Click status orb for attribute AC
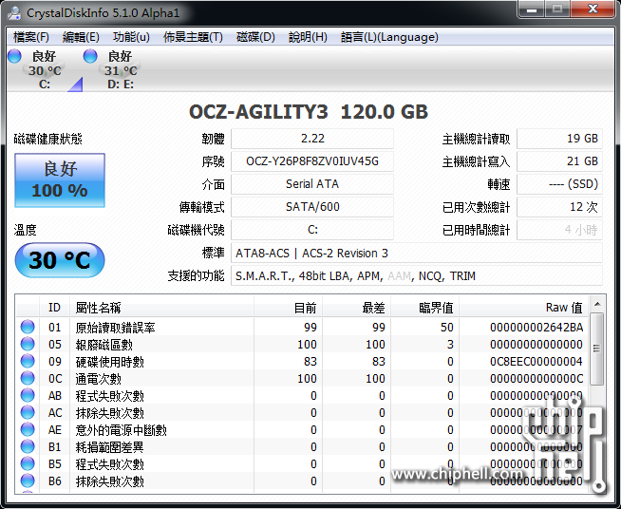Image resolution: width=621 pixels, height=509 pixels. pos(28,412)
